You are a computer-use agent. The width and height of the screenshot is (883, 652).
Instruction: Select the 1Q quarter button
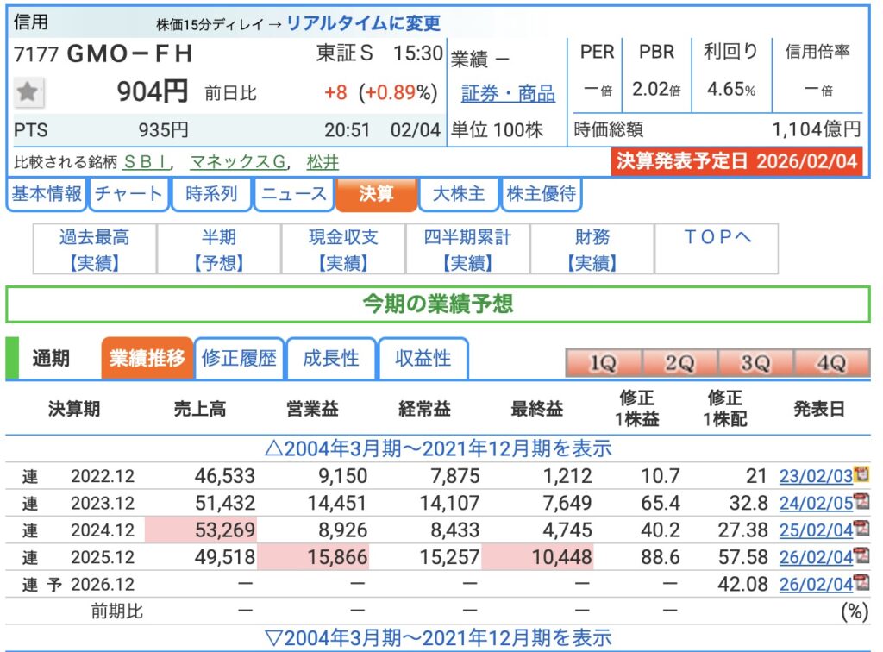click(x=602, y=364)
